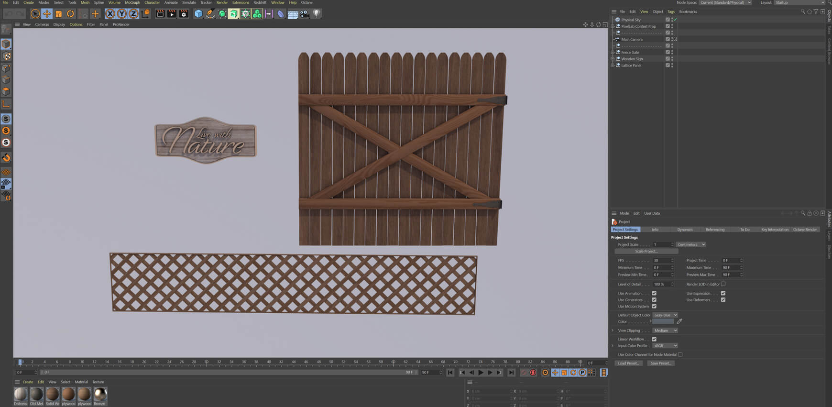Toggle Main Camera visibility dots
Screen dimensions: 832x407
(x=672, y=39)
